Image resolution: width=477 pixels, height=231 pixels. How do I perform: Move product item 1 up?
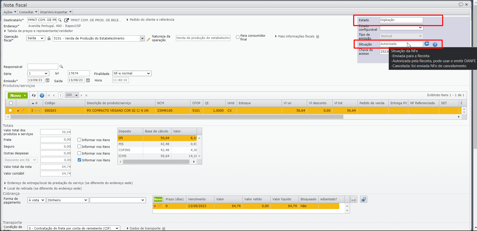coord(36,111)
